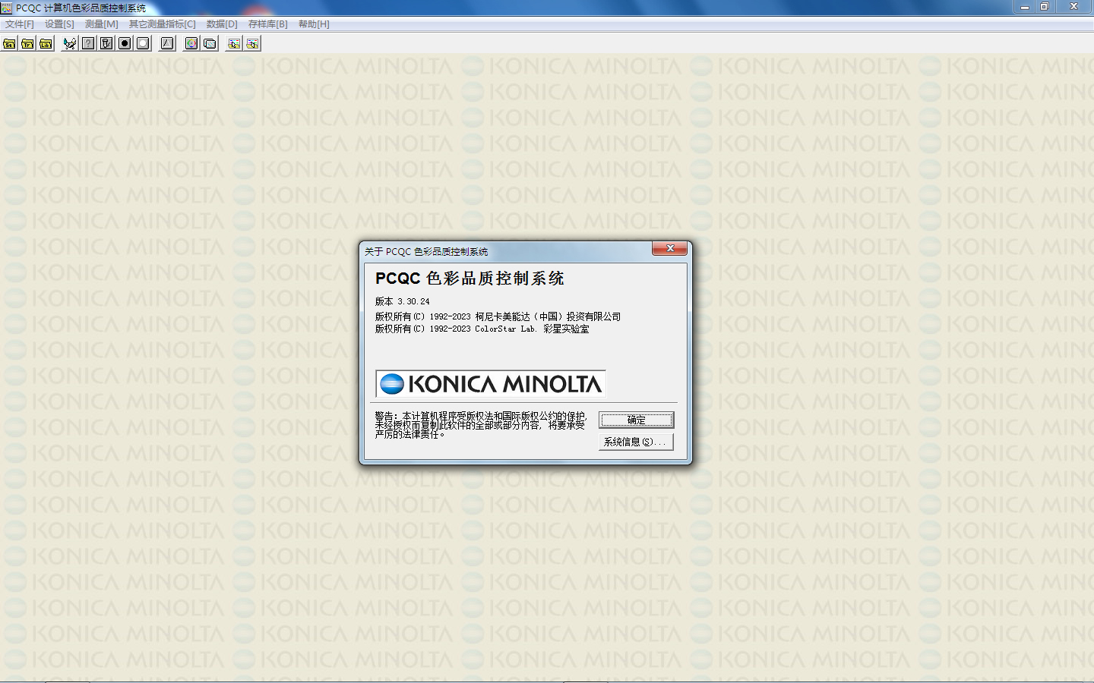The height and width of the screenshot is (683, 1094).
Task: Click the Konica Minolta logo in dialog
Action: tap(491, 384)
